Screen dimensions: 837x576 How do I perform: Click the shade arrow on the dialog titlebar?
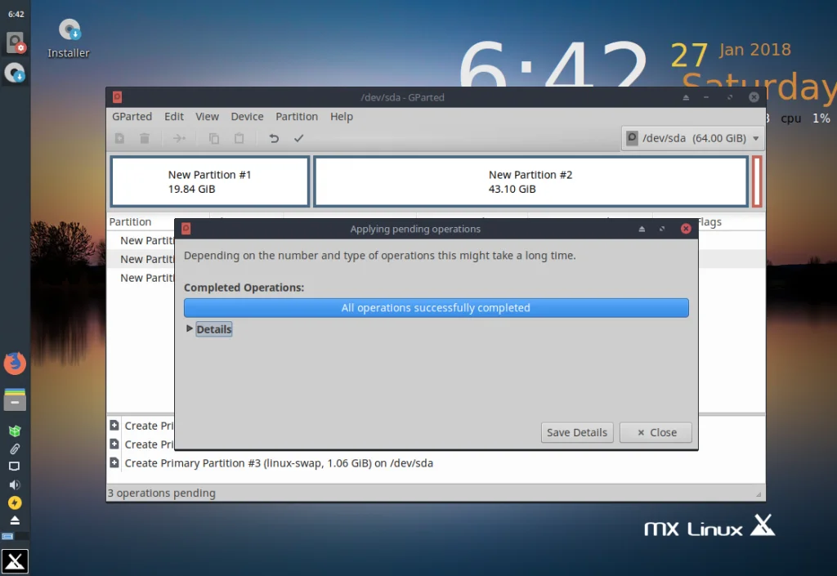coord(642,230)
